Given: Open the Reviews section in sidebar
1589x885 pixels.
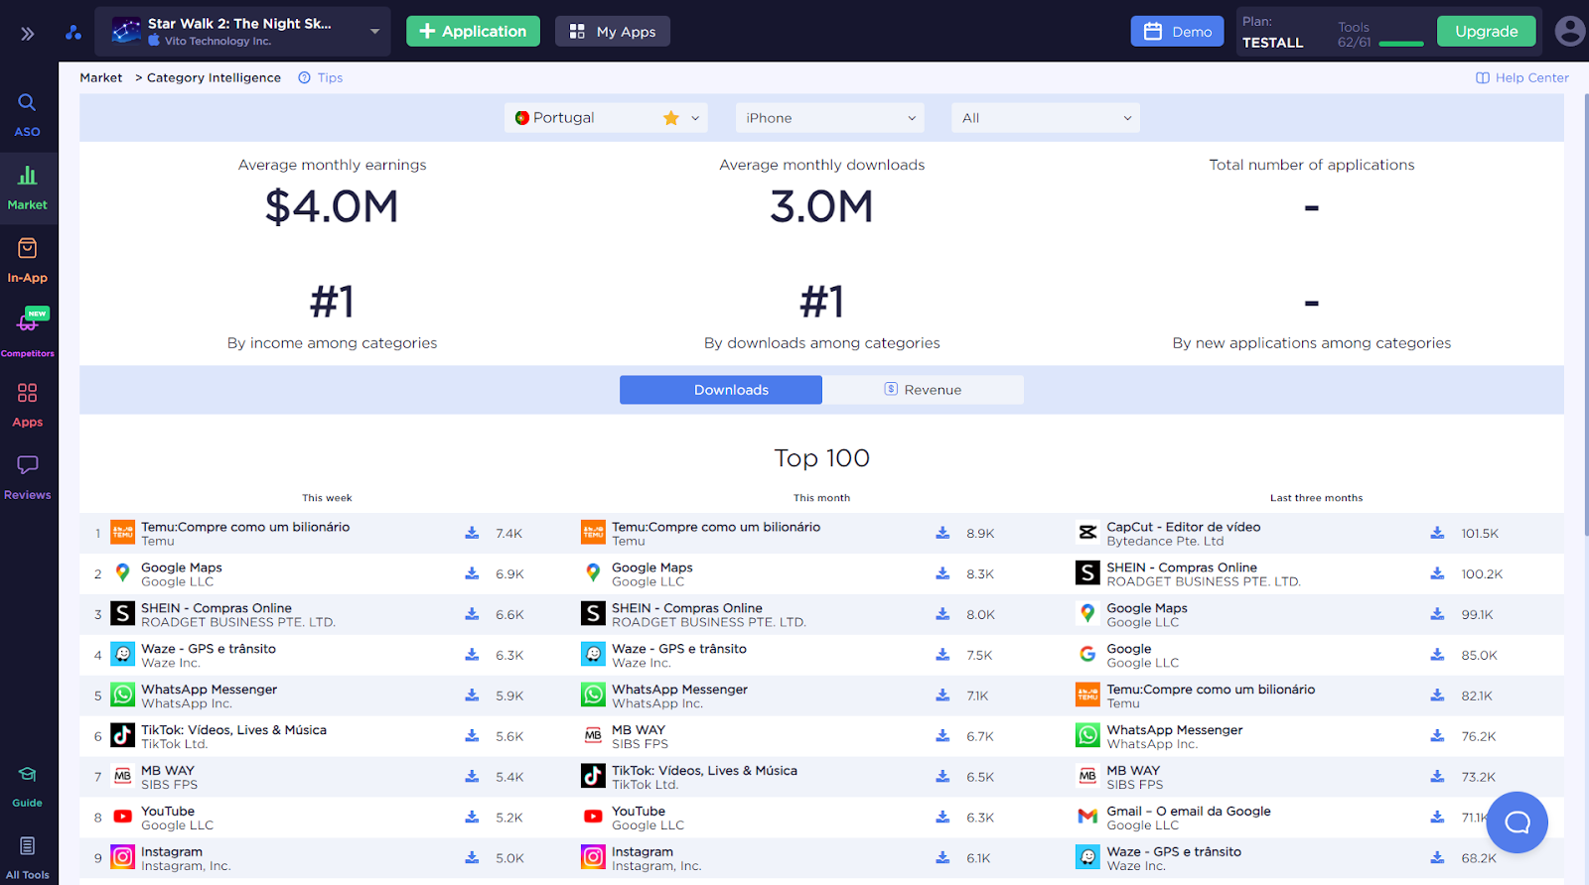Looking at the screenshot, I should pyautogui.click(x=28, y=477).
